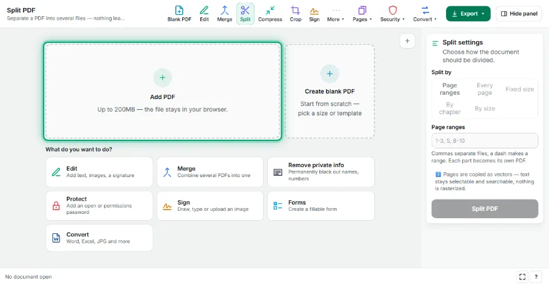Expand the Convert dropdown in toolbar
Viewport: 549px width, 285px height.
425,14
